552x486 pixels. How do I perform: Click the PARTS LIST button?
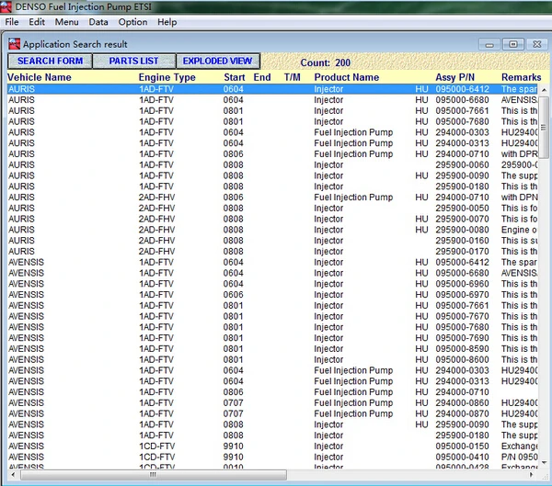tap(133, 62)
